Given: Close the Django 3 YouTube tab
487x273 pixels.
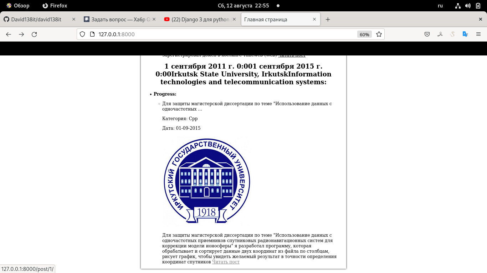Looking at the screenshot, I should [234, 20].
